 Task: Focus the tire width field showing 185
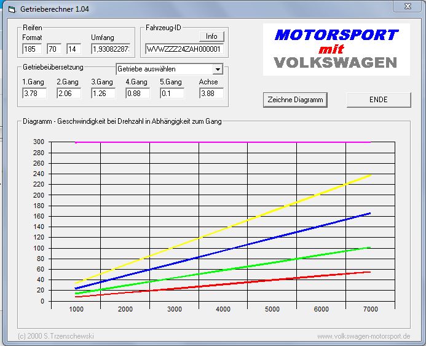pos(30,49)
